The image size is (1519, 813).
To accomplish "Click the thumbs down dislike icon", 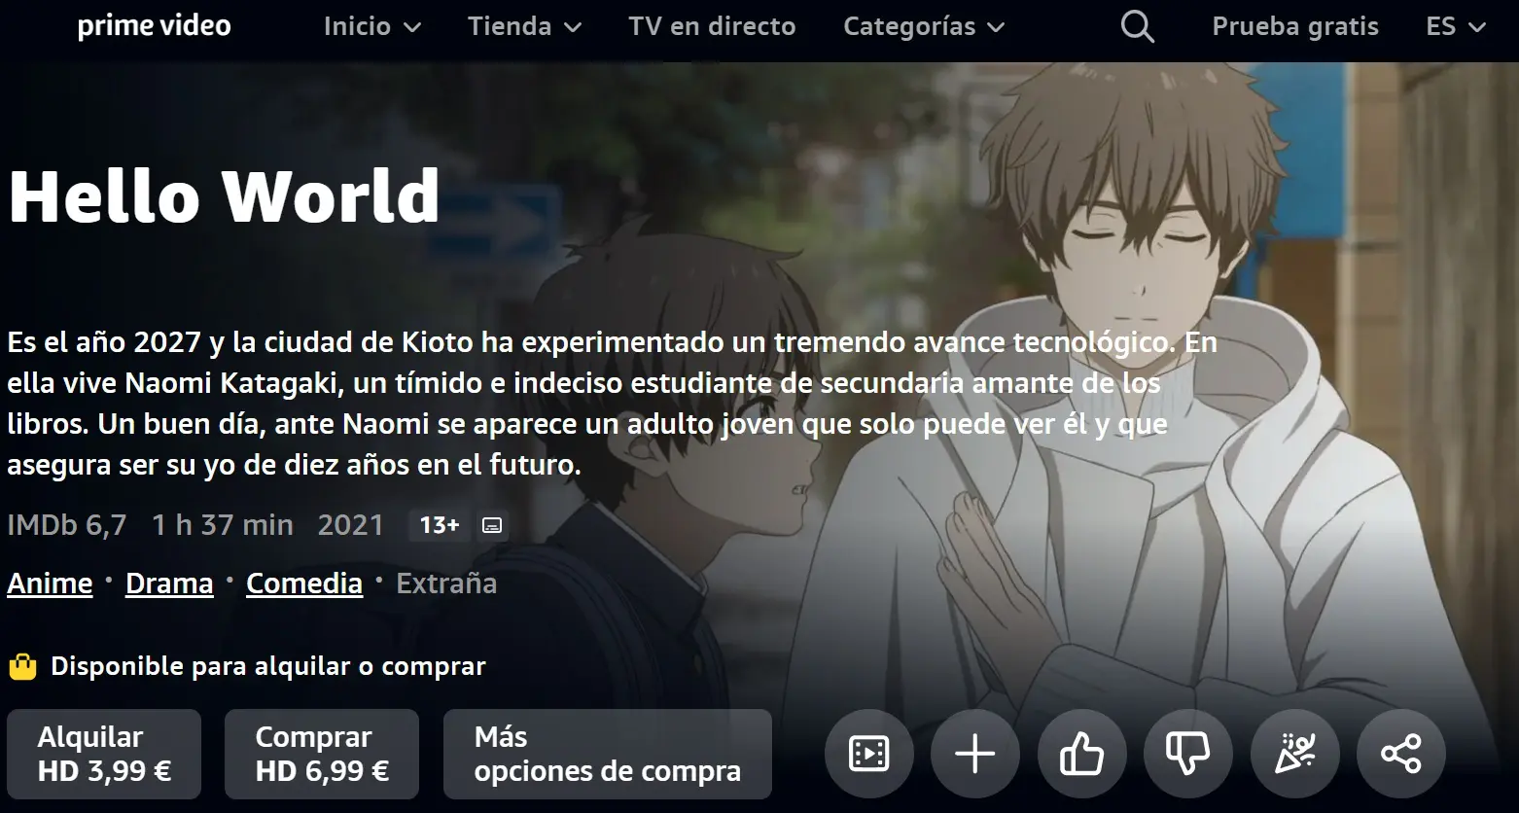I will tap(1187, 754).
